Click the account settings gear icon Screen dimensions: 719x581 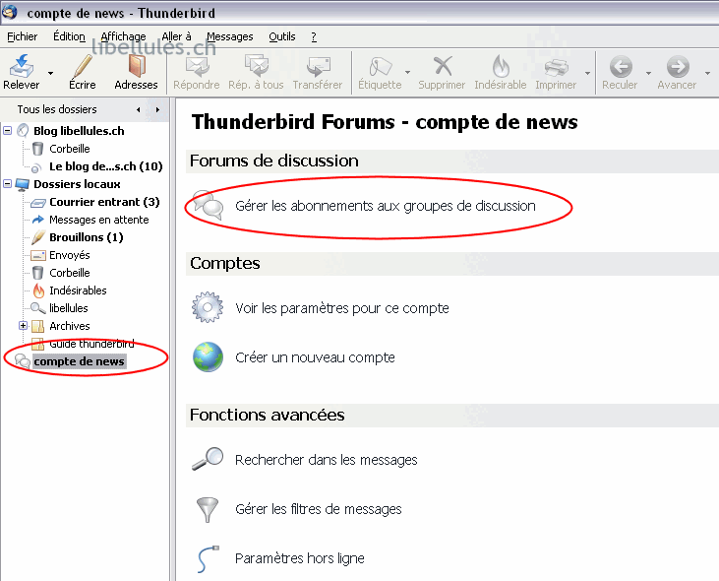(x=208, y=307)
